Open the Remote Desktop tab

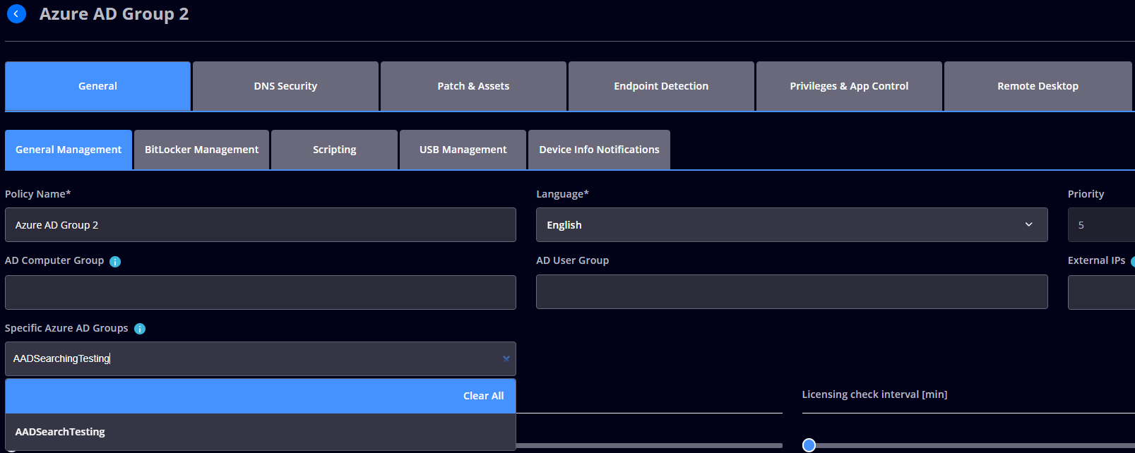coord(1038,86)
